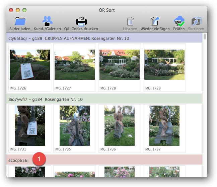The width and height of the screenshot is (217, 187).
Task: Click the Wieder einfügen label
Action: 155,29
